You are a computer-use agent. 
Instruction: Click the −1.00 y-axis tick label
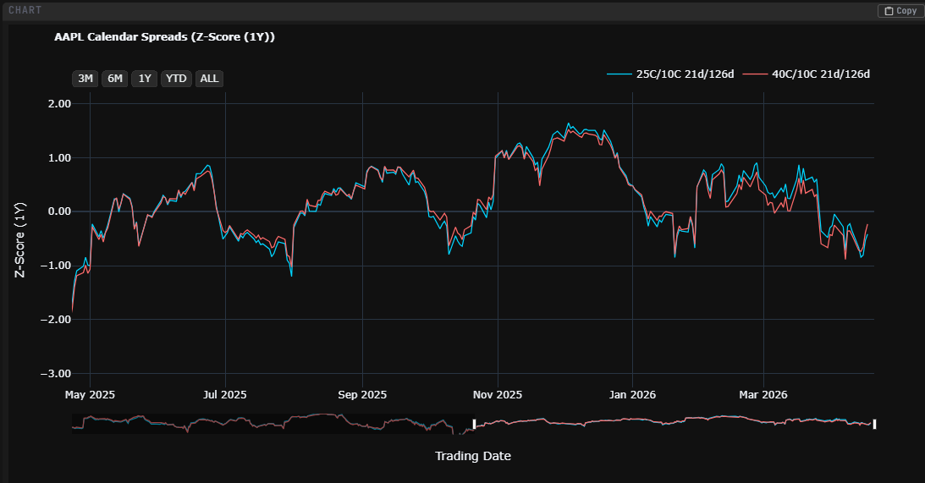[56, 266]
